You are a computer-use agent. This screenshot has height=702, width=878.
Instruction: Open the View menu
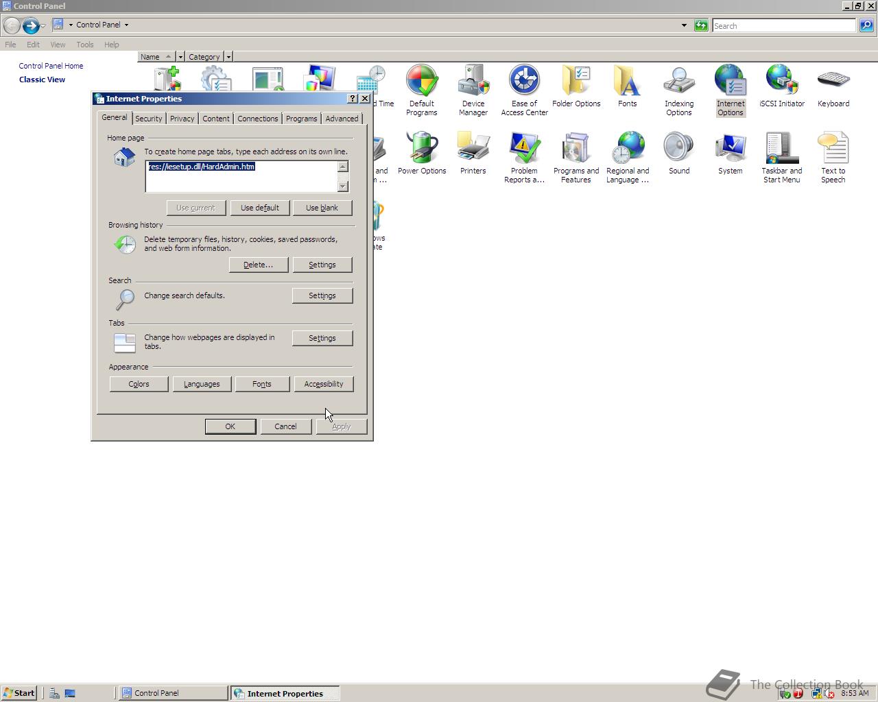click(58, 45)
